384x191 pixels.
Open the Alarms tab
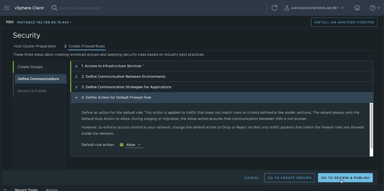tap(52, 190)
